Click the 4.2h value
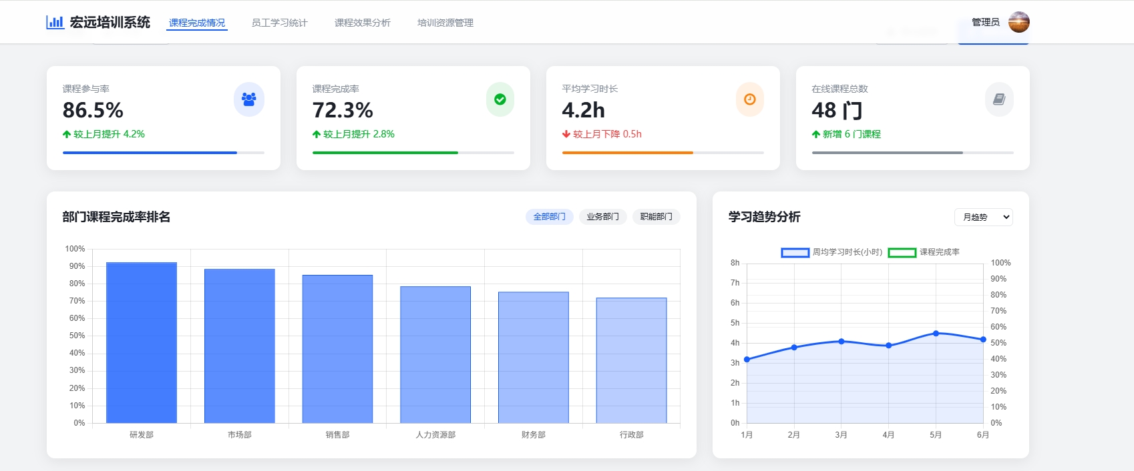This screenshot has width=1134, height=471. (584, 110)
